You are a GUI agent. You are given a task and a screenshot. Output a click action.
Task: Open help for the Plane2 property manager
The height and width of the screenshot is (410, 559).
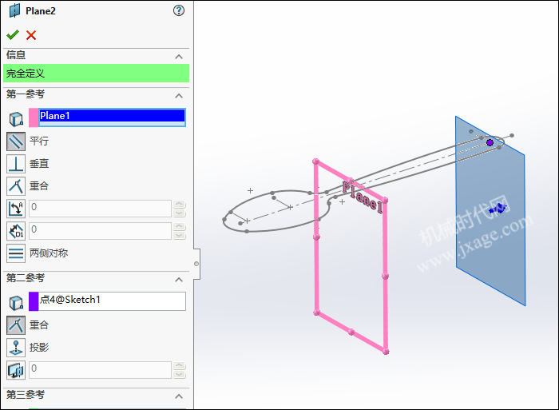(x=179, y=10)
